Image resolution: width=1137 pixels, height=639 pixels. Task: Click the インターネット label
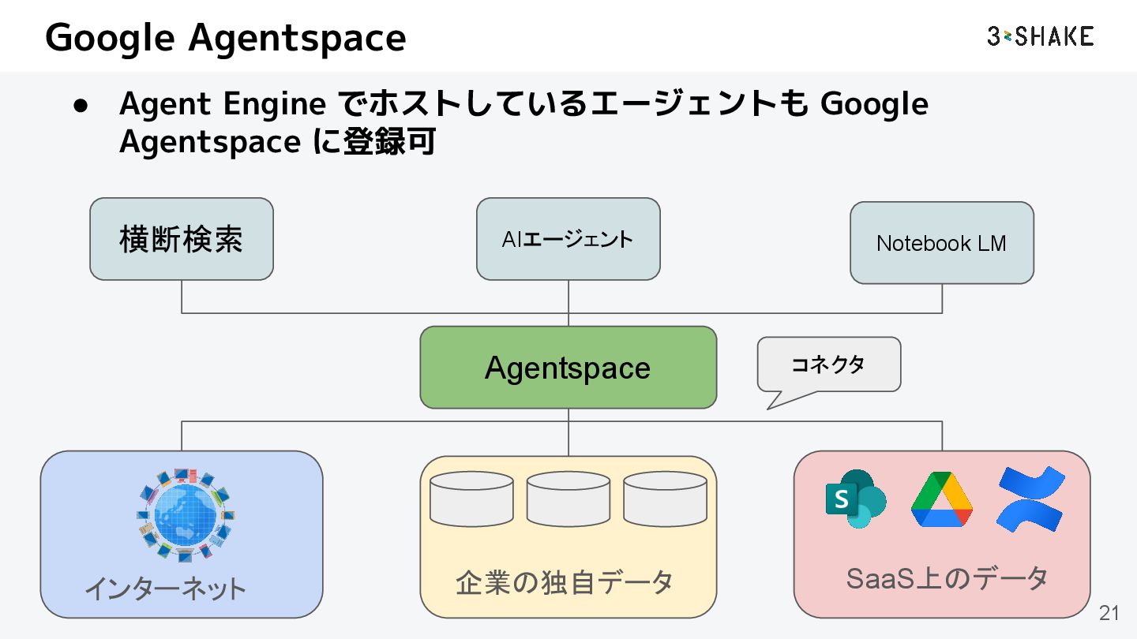pyautogui.click(x=165, y=589)
